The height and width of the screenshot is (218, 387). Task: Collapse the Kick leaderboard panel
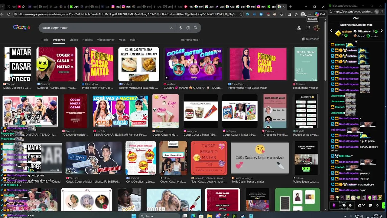click(356, 41)
